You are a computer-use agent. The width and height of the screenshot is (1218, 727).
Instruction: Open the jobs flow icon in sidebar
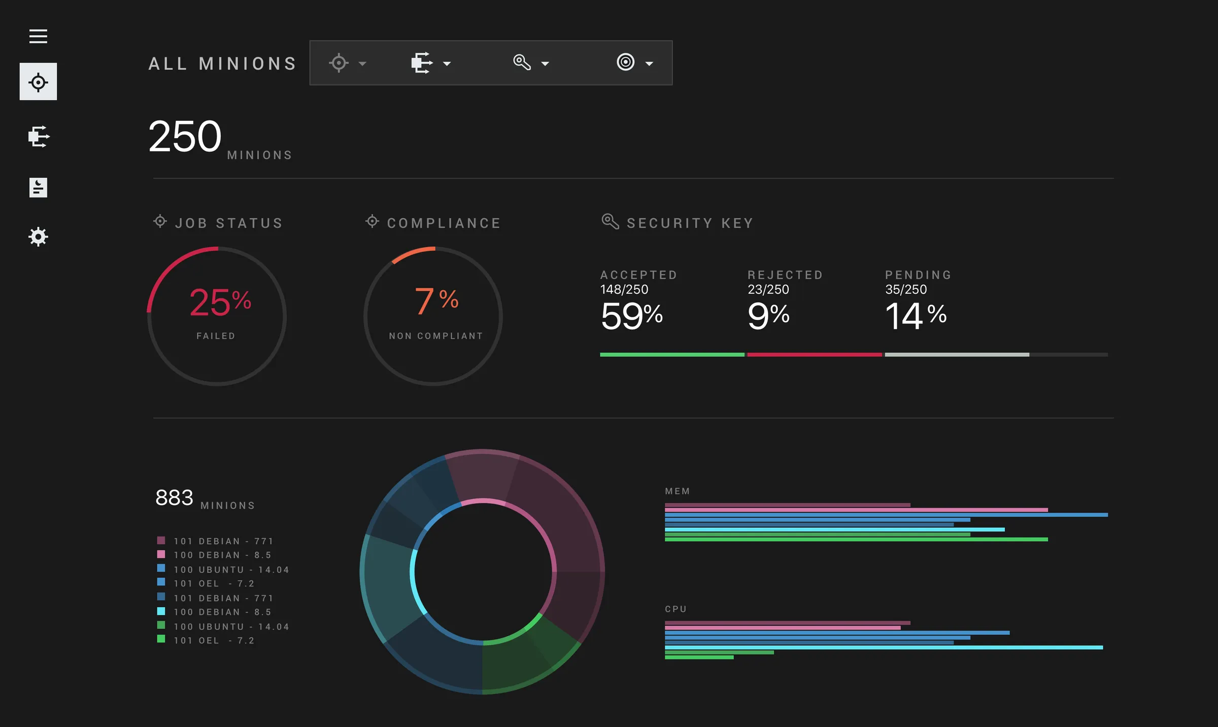38,136
